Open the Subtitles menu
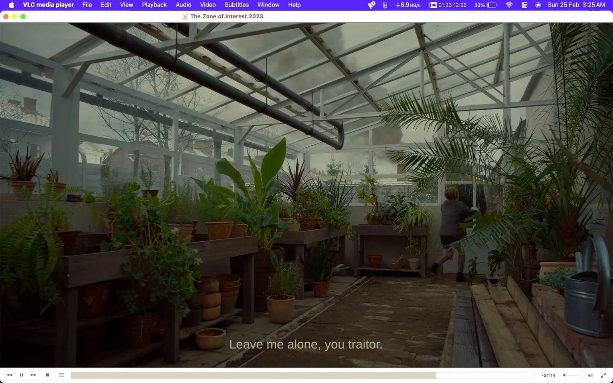Screen dimensions: 613x383 tap(237, 5)
